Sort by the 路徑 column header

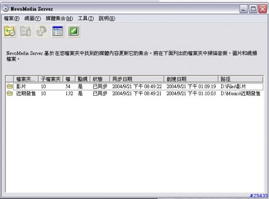[x=240, y=79]
